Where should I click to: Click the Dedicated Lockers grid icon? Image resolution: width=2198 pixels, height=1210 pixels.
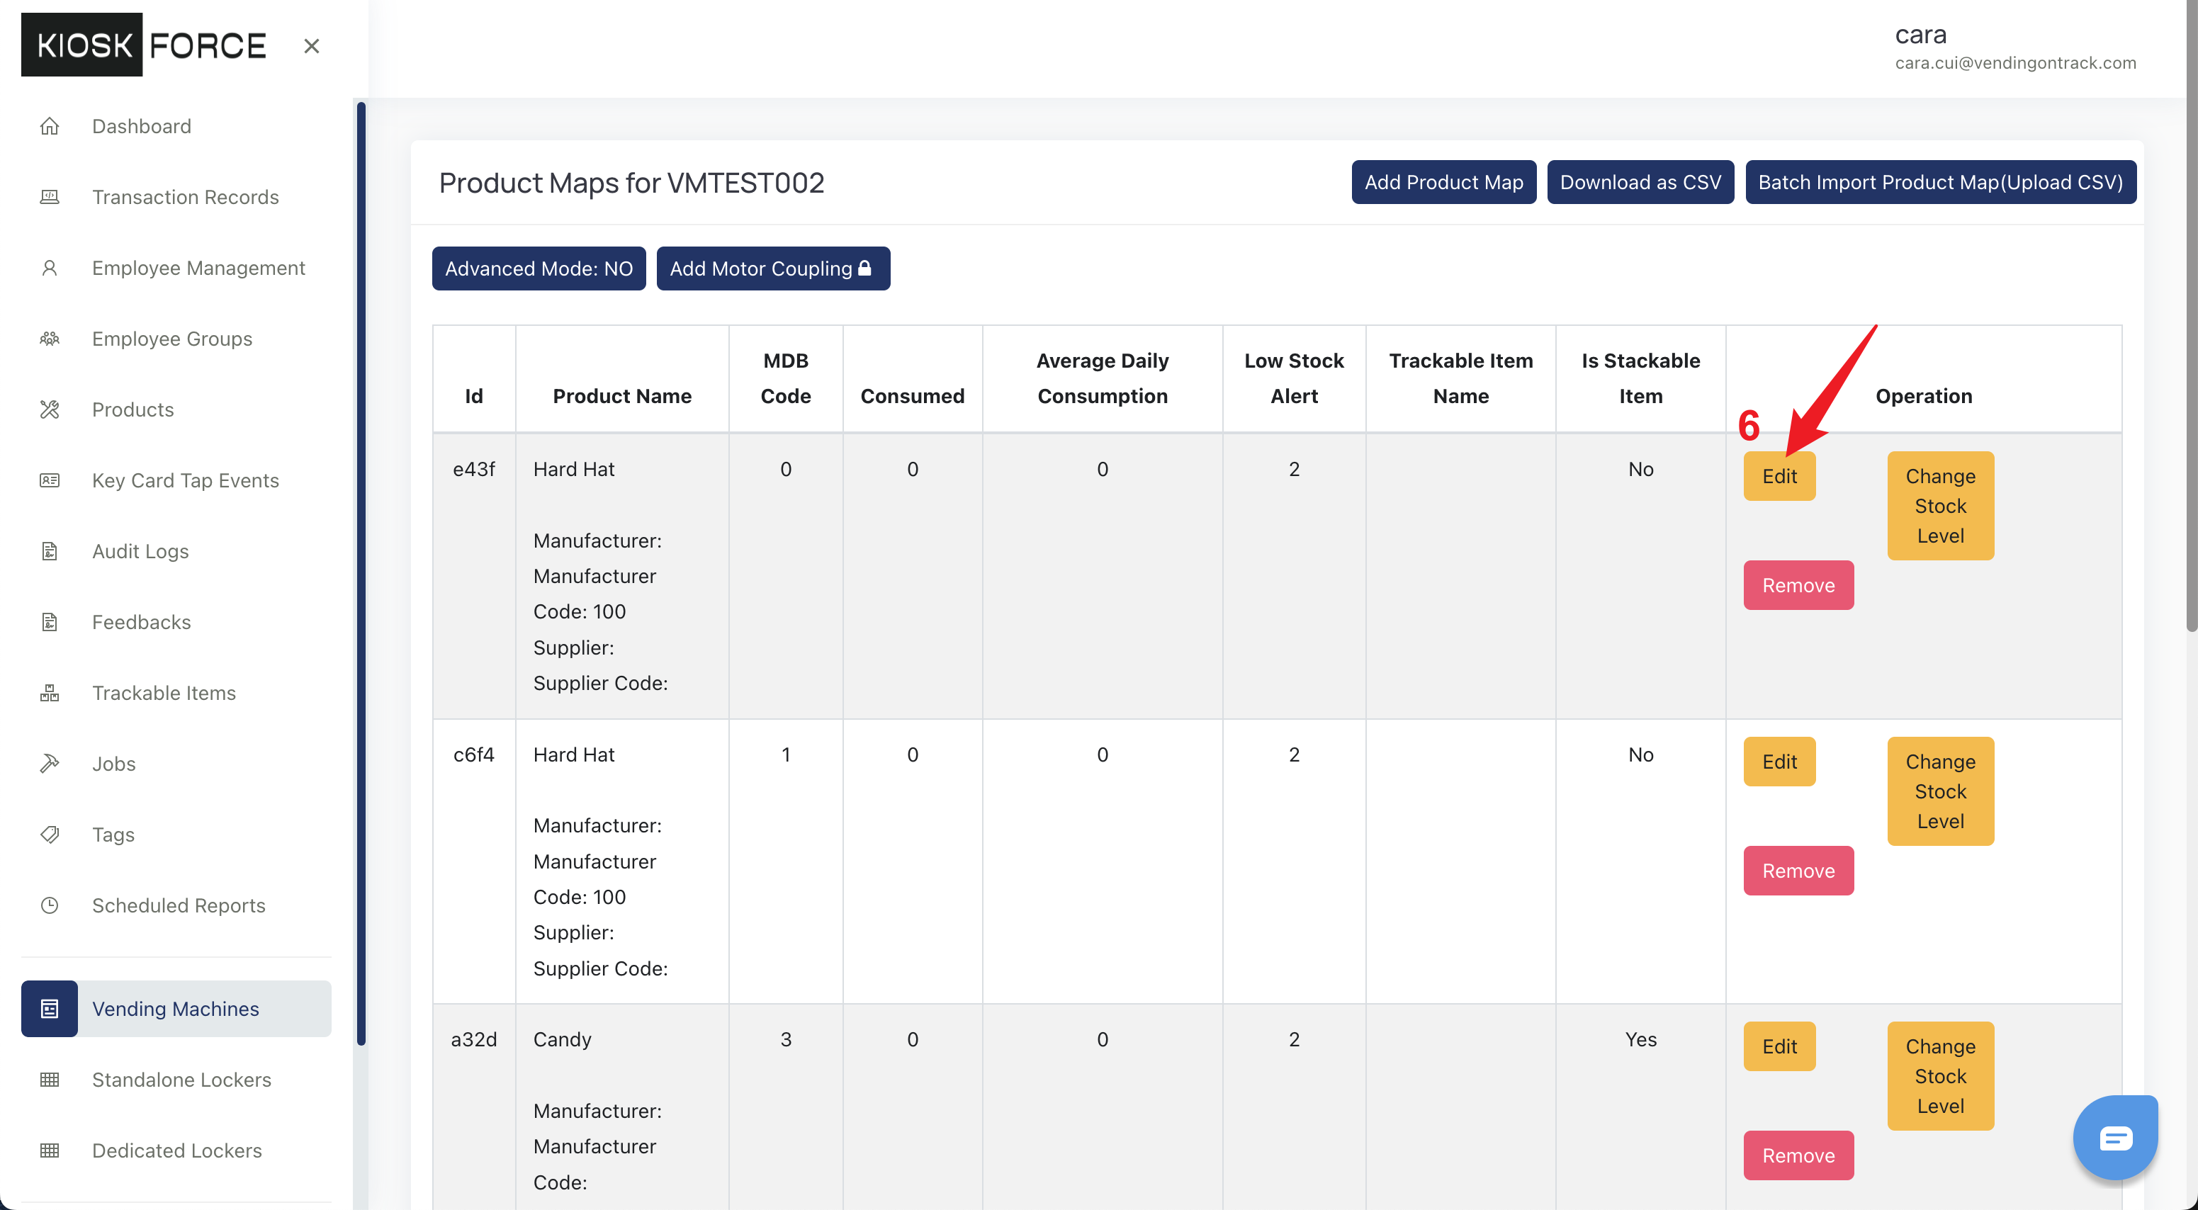(50, 1150)
